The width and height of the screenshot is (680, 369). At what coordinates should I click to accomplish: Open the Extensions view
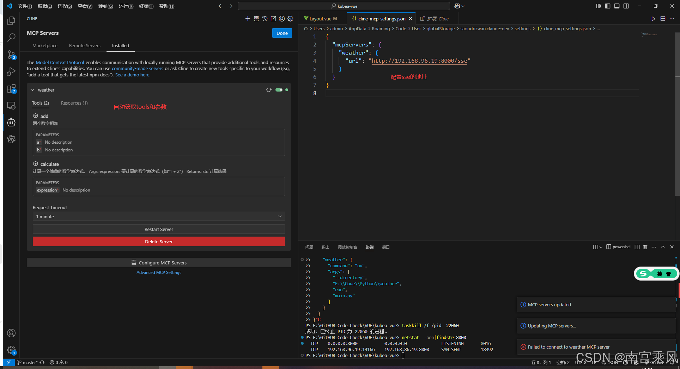click(x=11, y=88)
